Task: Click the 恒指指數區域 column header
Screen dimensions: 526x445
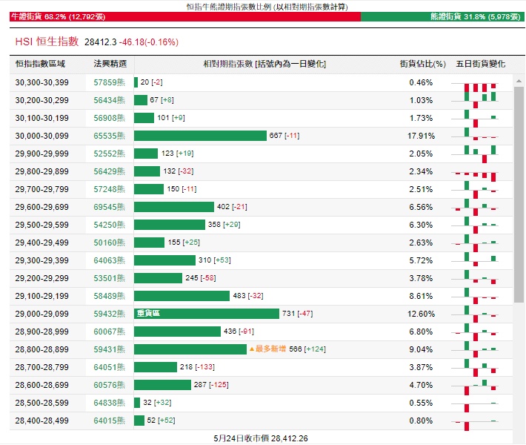Action: (40, 64)
